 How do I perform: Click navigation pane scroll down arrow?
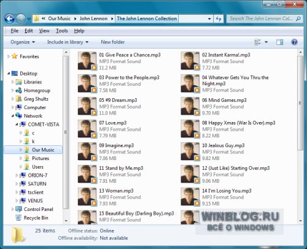(66, 221)
